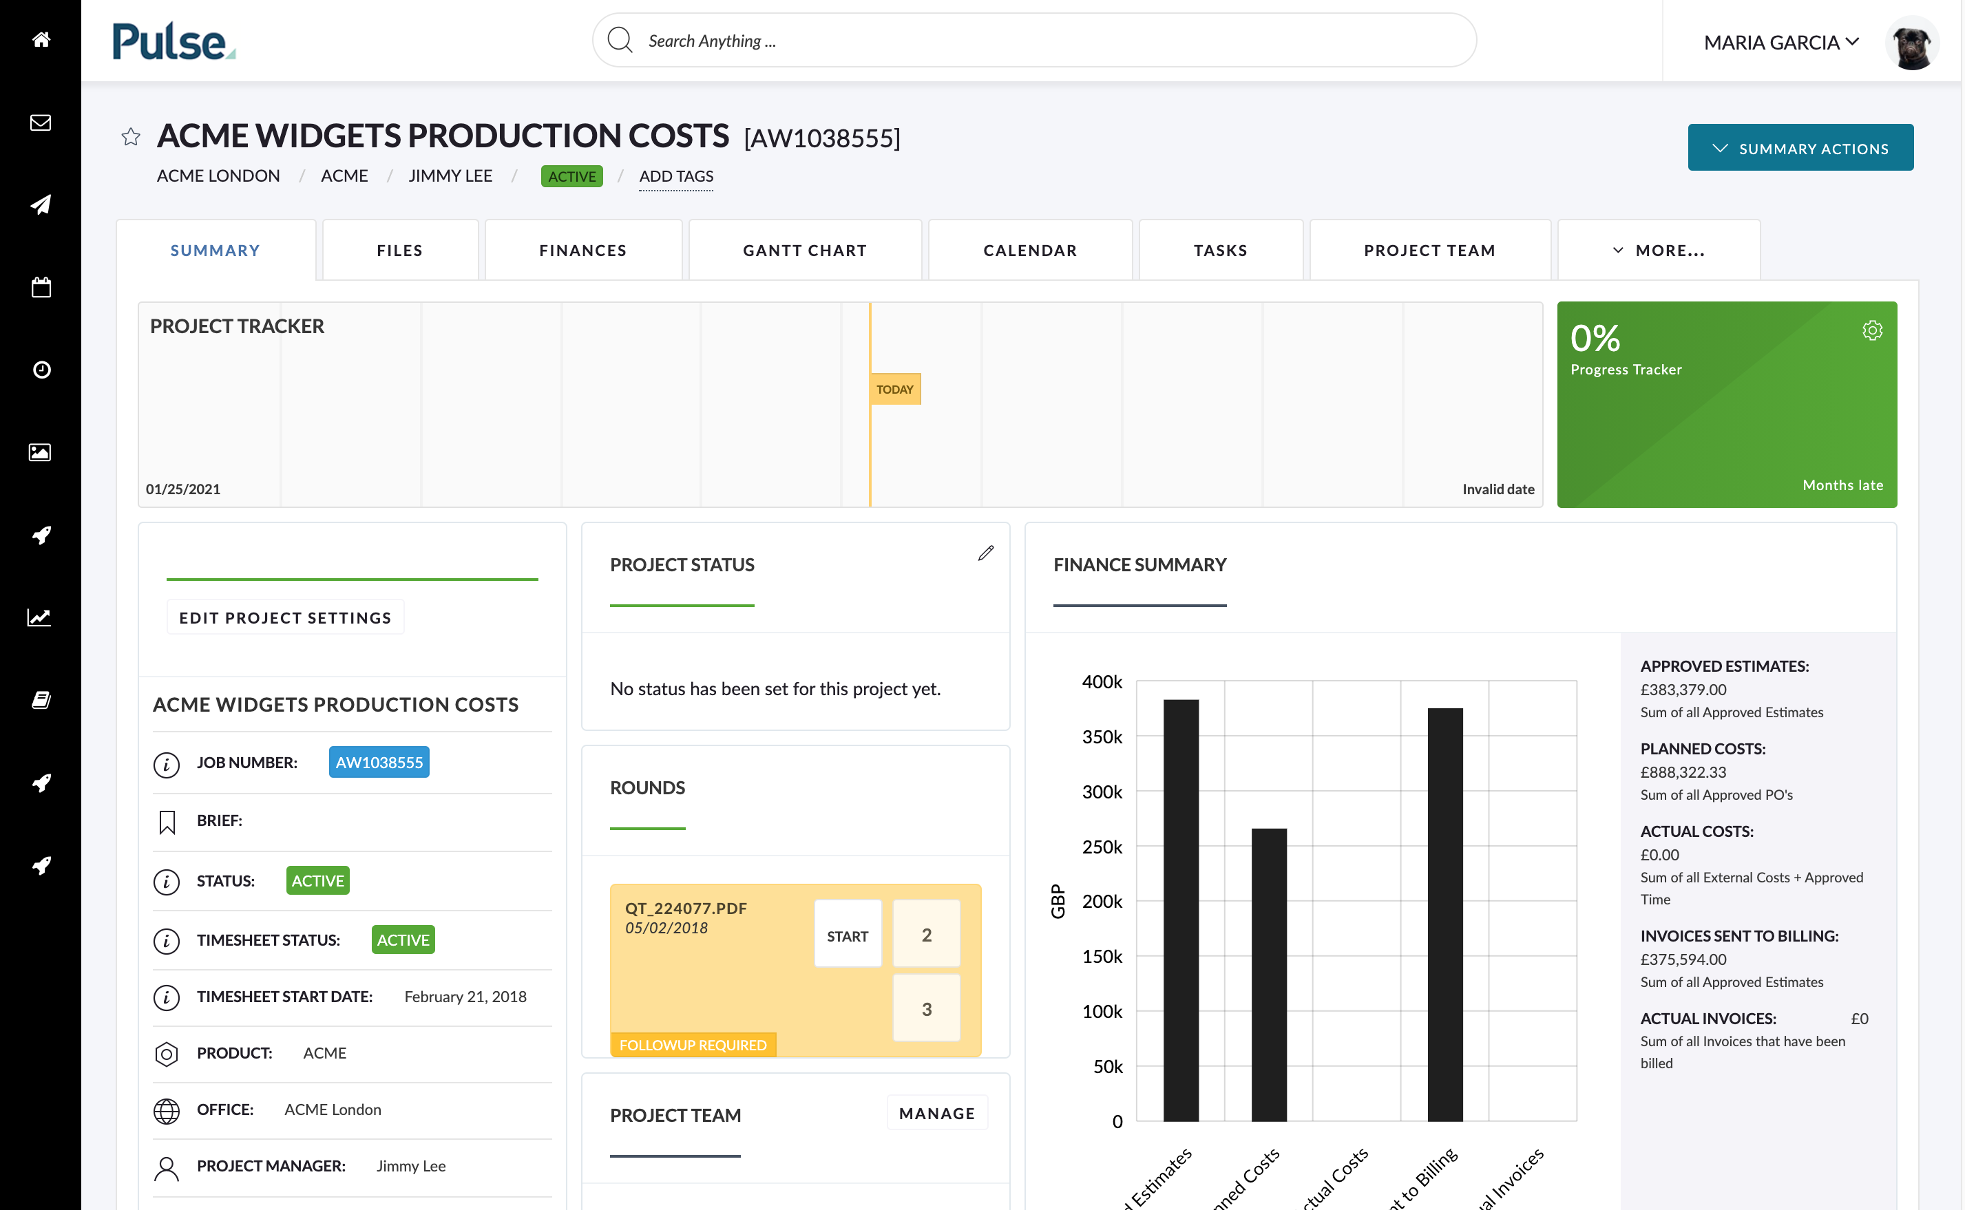1965x1210 pixels.
Task: Open the Calendar tab
Action: [1030, 251]
